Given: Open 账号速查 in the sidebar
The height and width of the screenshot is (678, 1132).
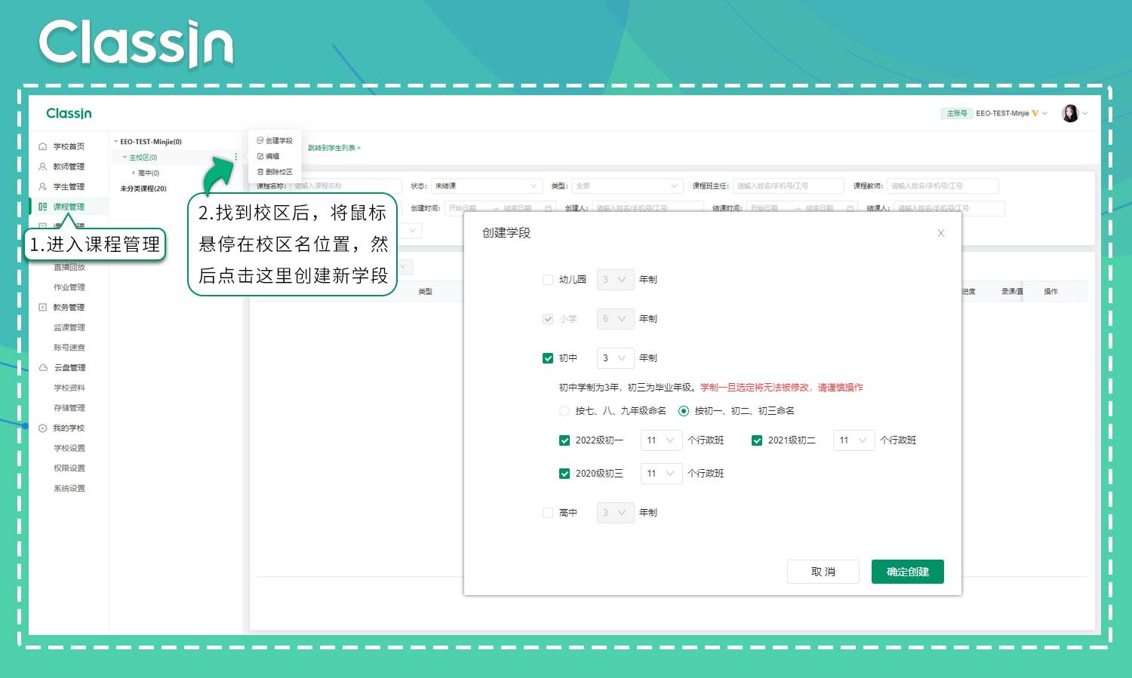Looking at the screenshot, I should [x=69, y=348].
